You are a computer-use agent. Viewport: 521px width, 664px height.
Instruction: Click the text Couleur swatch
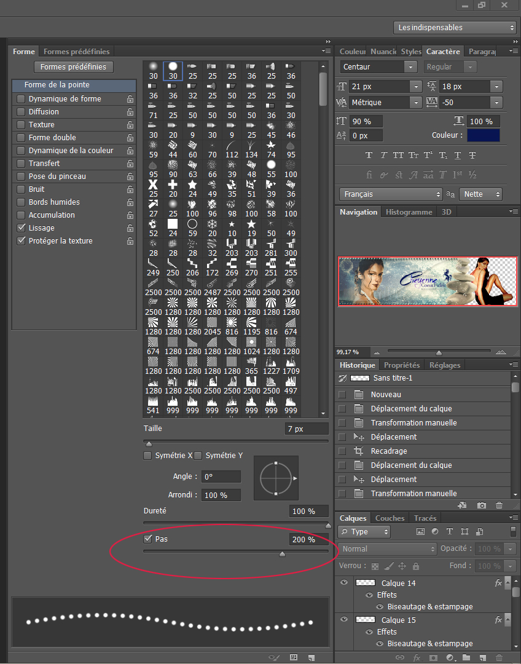tap(483, 135)
